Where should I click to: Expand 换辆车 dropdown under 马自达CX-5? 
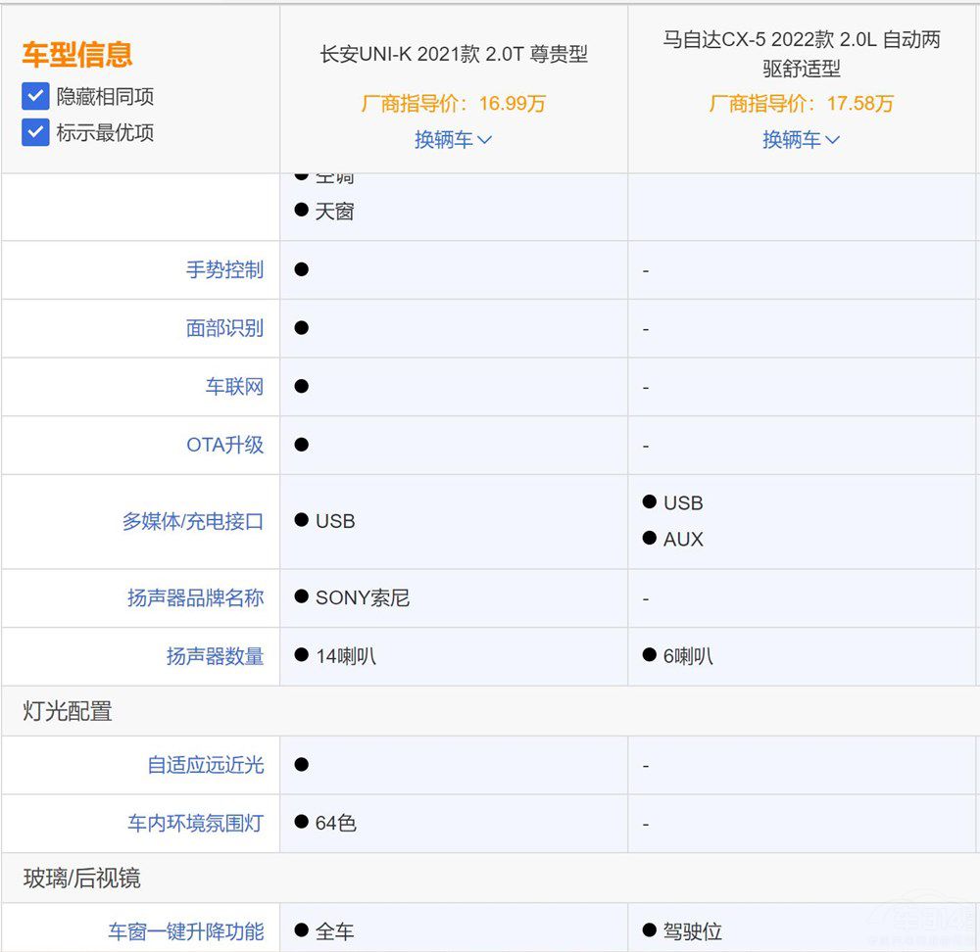click(801, 140)
